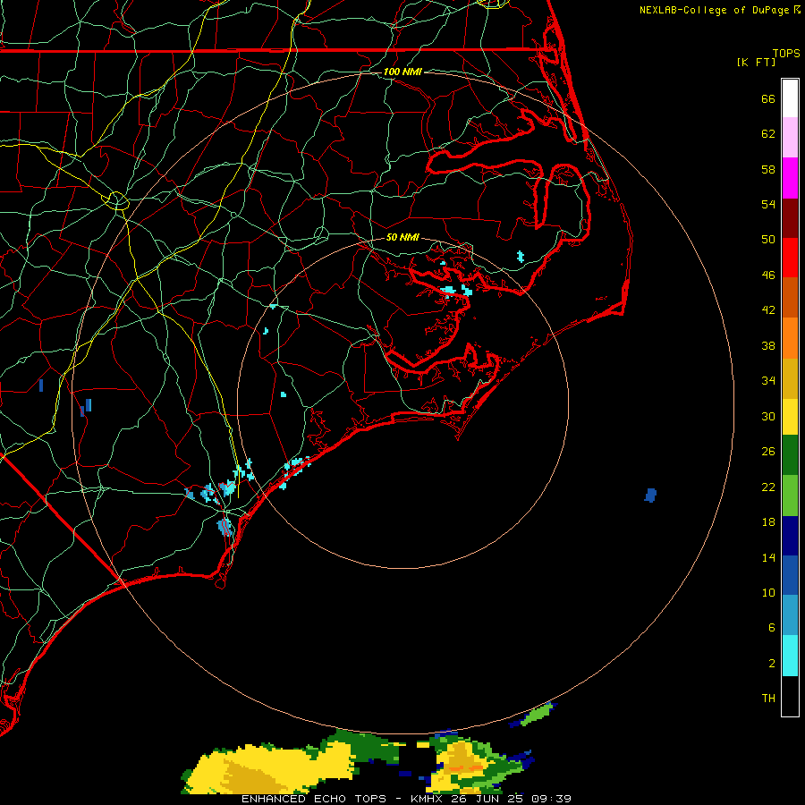Click the isolated blue echo offshore east
This screenshot has height=805, width=805.
tap(650, 495)
